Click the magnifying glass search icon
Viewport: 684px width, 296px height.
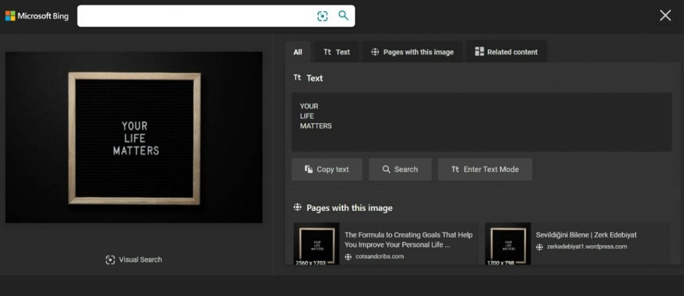click(343, 15)
